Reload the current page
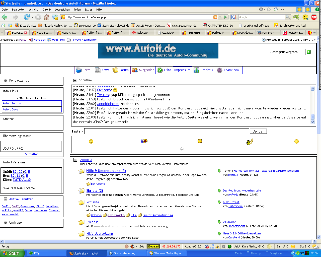This screenshot has width=321, height=257. [x=27, y=17]
